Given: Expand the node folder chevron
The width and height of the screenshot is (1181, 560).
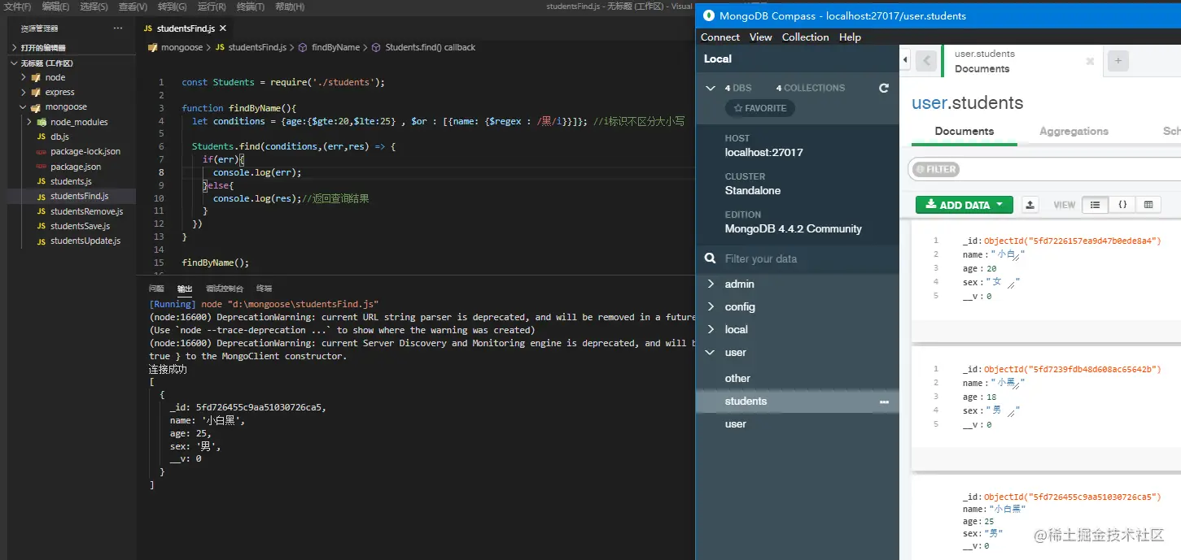Looking at the screenshot, I should pos(24,78).
